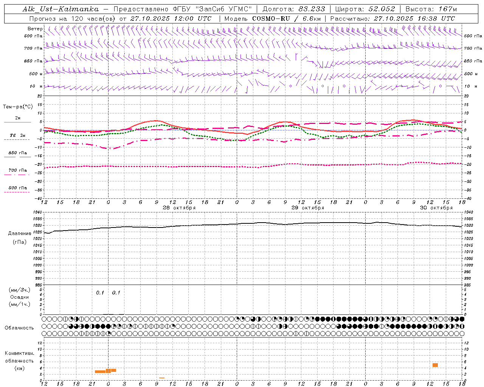Viewport: 484px width, 387px height.
Task: Click the red 2м legend line sample
Action: [17, 122]
